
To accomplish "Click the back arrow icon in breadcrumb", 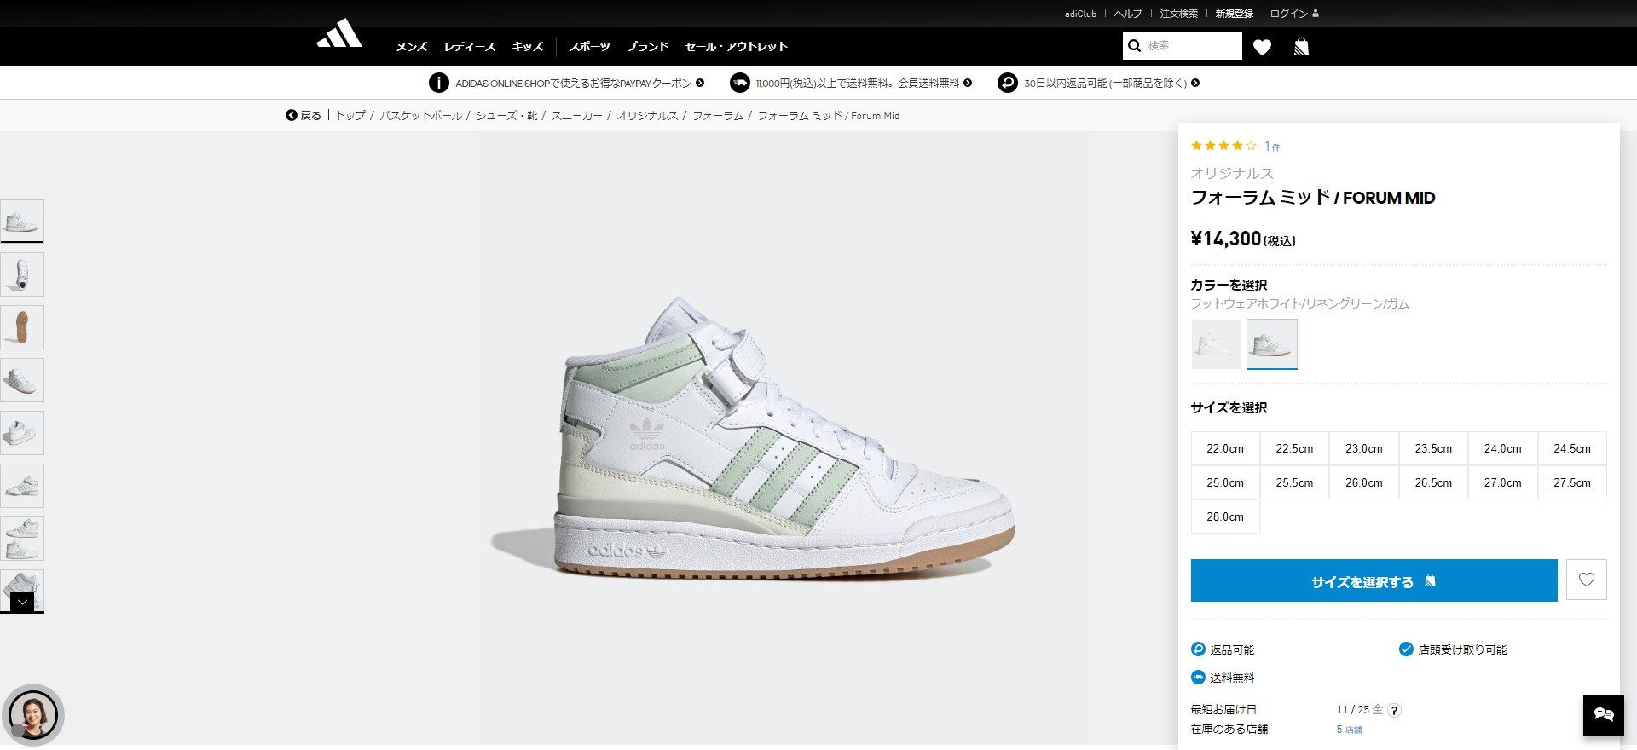I will [x=292, y=115].
